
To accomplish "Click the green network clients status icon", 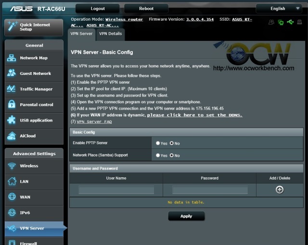I will (281, 23).
